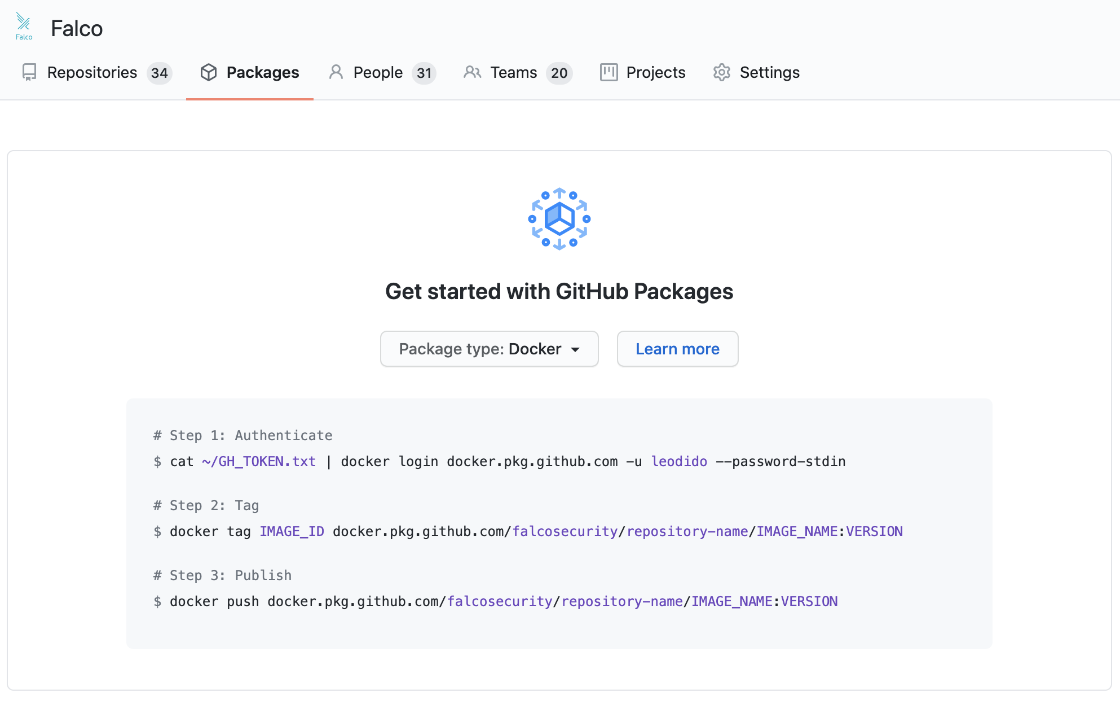Expand the dropdown chevron next to Docker
The height and width of the screenshot is (702, 1120).
(576, 349)
